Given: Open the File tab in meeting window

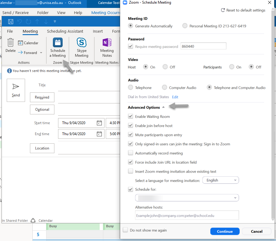Looking at the screenshot, I should click(x=10, y=31).
